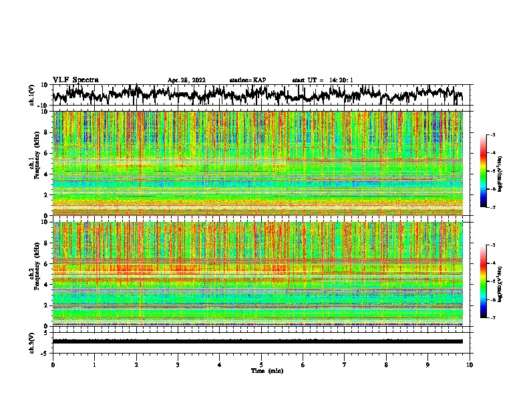Click time axis tick label "1"
The height and width of the screenshot is (409, 529).
click(94, 365)
